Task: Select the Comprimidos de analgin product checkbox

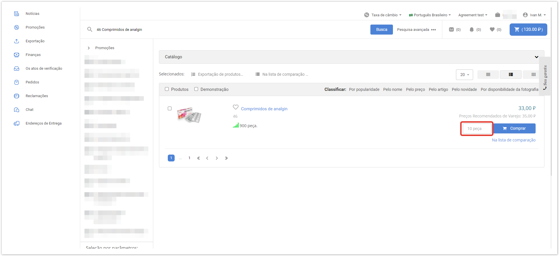Action: click(x=170, y=109)
